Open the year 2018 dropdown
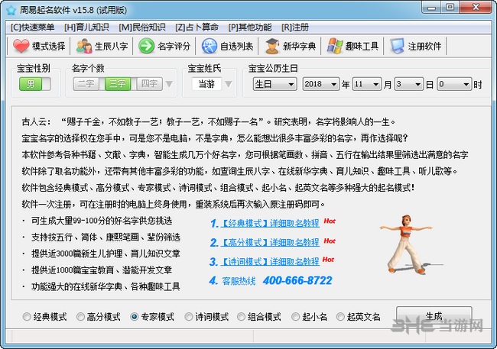Screen dimensions: 497x349 click(321, 84)
